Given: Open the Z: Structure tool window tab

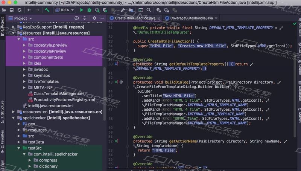Looking at the screenshot, I should coord(2,111).
